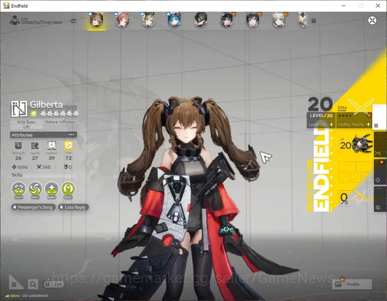The height and width of the screenshot is (301, 387).
Task: Select the second operator portrait with reddish-brown hair
Action: pyautogui.click(x=123, y=20)
